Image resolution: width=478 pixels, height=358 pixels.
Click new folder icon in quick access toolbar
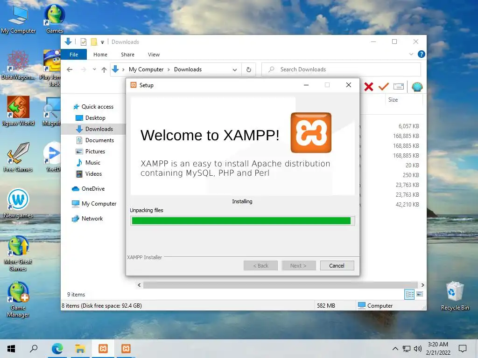94,41
